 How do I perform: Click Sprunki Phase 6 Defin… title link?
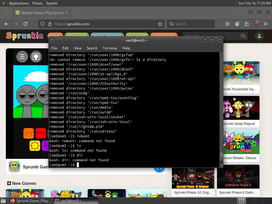[x=238, y=192]
